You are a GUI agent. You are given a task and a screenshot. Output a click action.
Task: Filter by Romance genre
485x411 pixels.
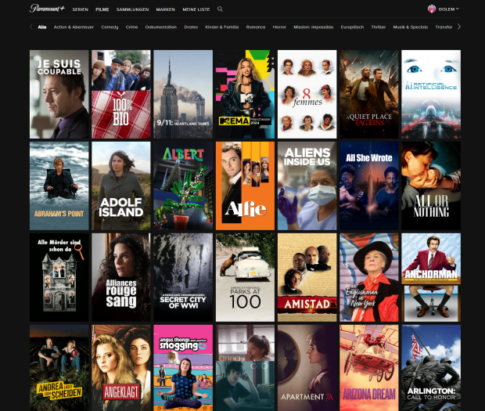256,27
